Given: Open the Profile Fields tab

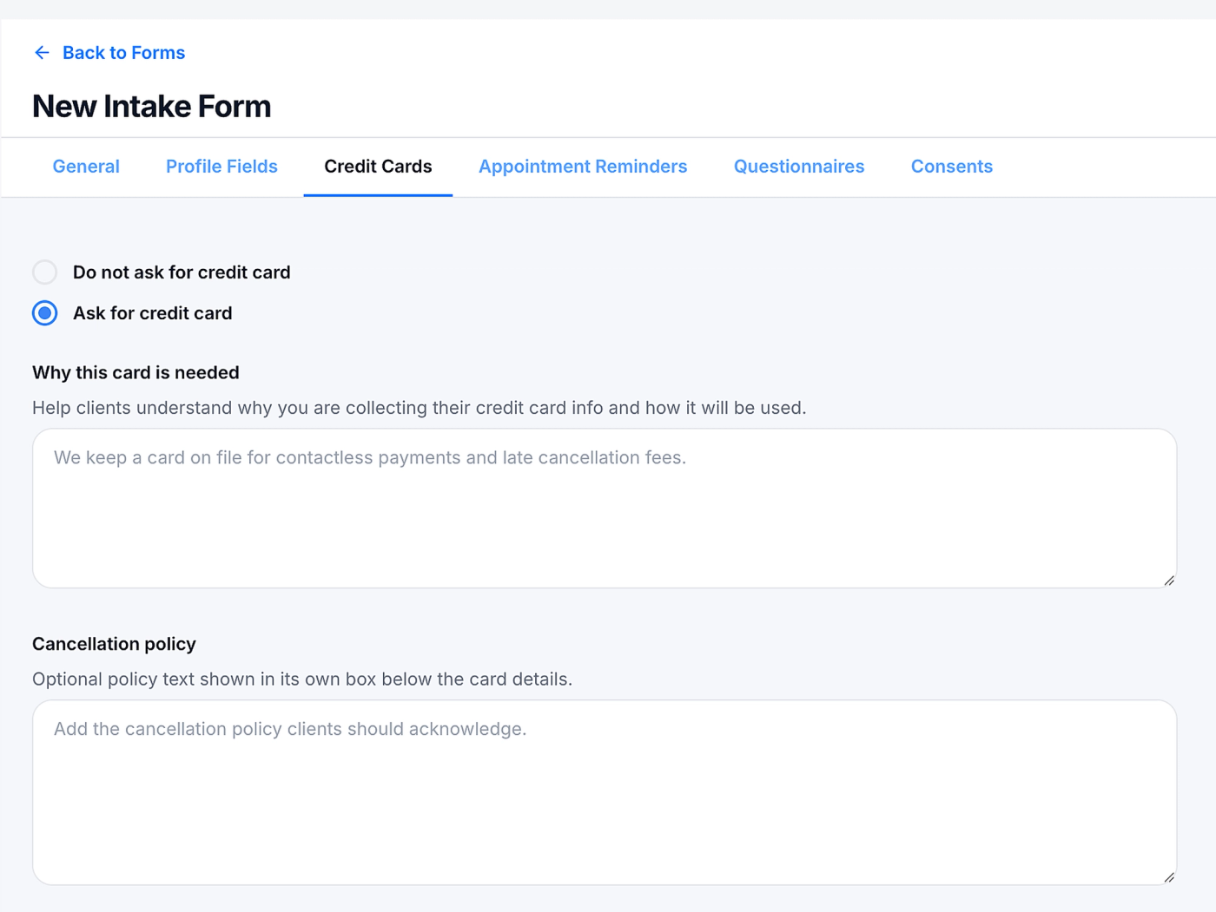Looking at the screenshot, I should [221, 167].
